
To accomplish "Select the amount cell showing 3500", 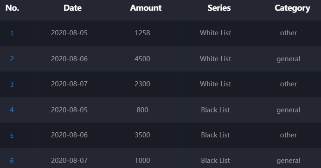I will (x=142, y=135).
